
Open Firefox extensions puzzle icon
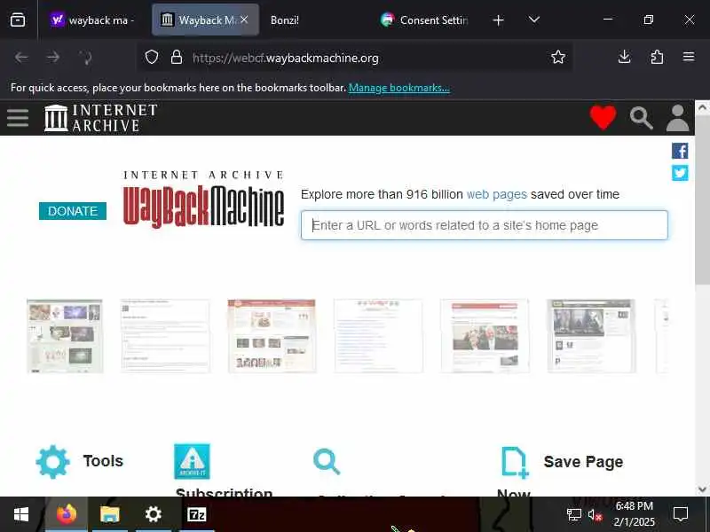(657, 57)
